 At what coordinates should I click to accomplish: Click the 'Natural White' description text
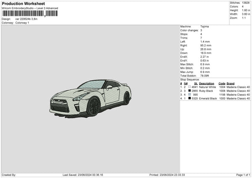[207, 87]
